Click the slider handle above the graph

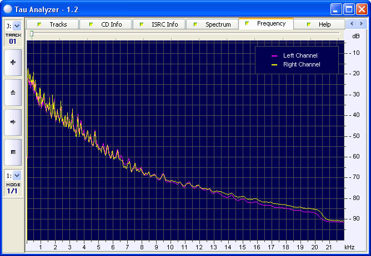[x=32, y=34]
